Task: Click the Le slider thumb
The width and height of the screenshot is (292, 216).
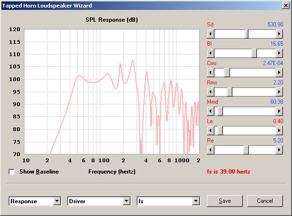Action: [x=220, y=131]
